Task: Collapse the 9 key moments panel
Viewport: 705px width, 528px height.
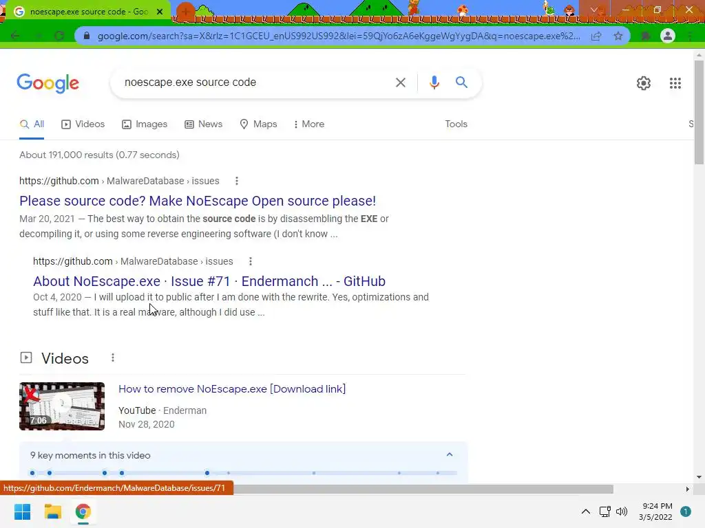Action: (449, 455)
